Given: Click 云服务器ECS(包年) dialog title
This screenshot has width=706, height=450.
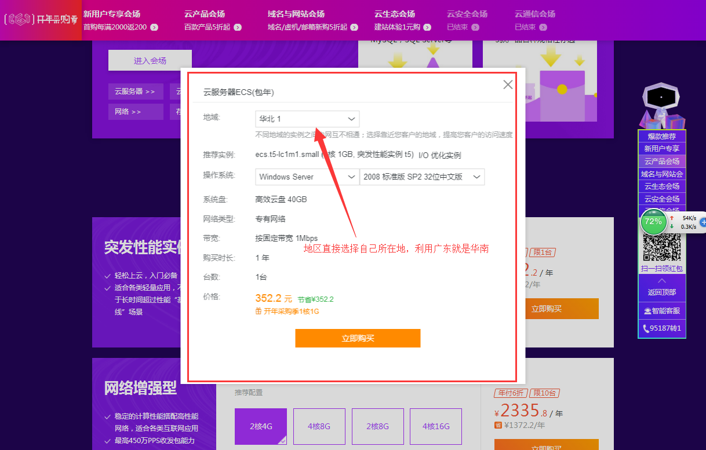Looking at the screenshot, I should [x=238, y=92].
